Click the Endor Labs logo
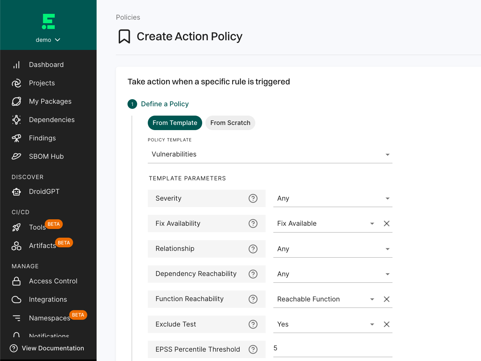481x361 pixels. [x=48, y=22]
